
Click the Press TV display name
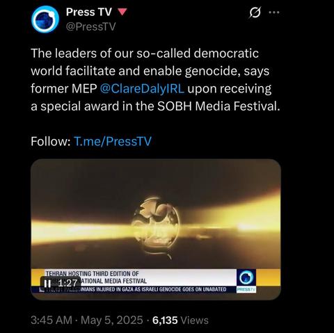89,12
